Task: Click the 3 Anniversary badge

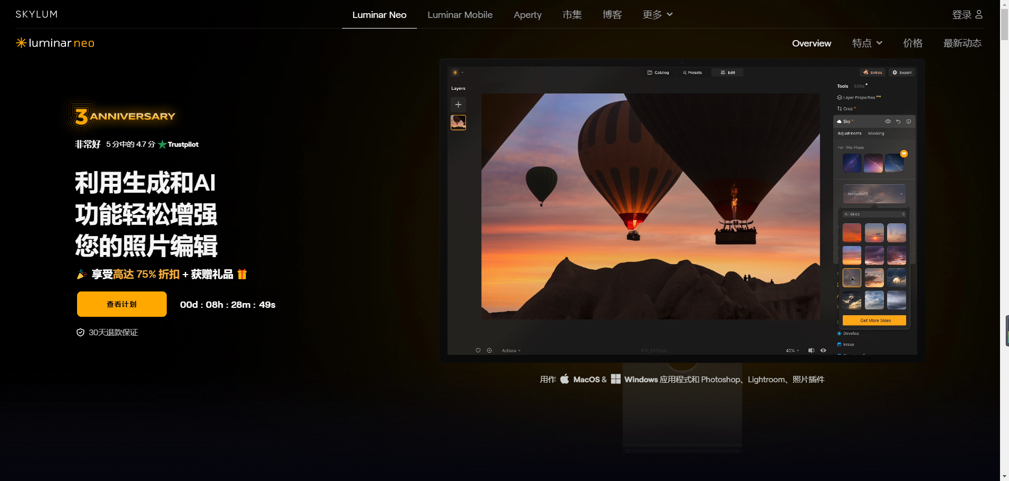Action: (125, 116)
